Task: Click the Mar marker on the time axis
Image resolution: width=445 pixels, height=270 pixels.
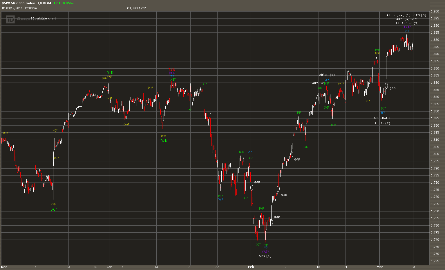Action: pyautogui.click(x=380, y=267)
